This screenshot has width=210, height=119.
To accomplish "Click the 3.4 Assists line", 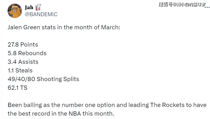I will tap(23, 62).
